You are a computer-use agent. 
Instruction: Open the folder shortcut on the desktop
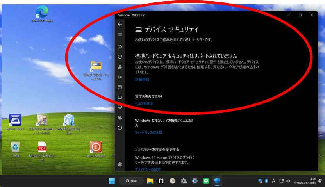(96, 70)
